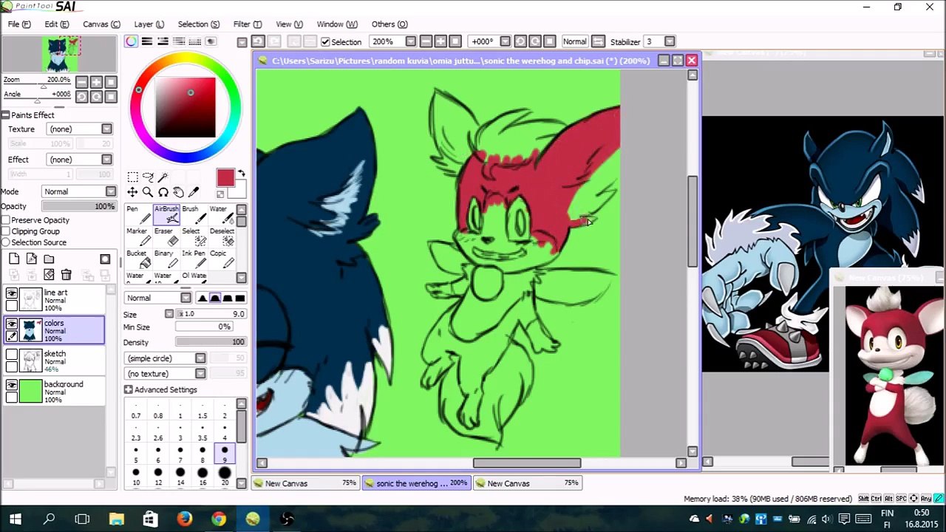Hide the line art layer
This screenshot has width=946, height=532.
pos(11,294)
